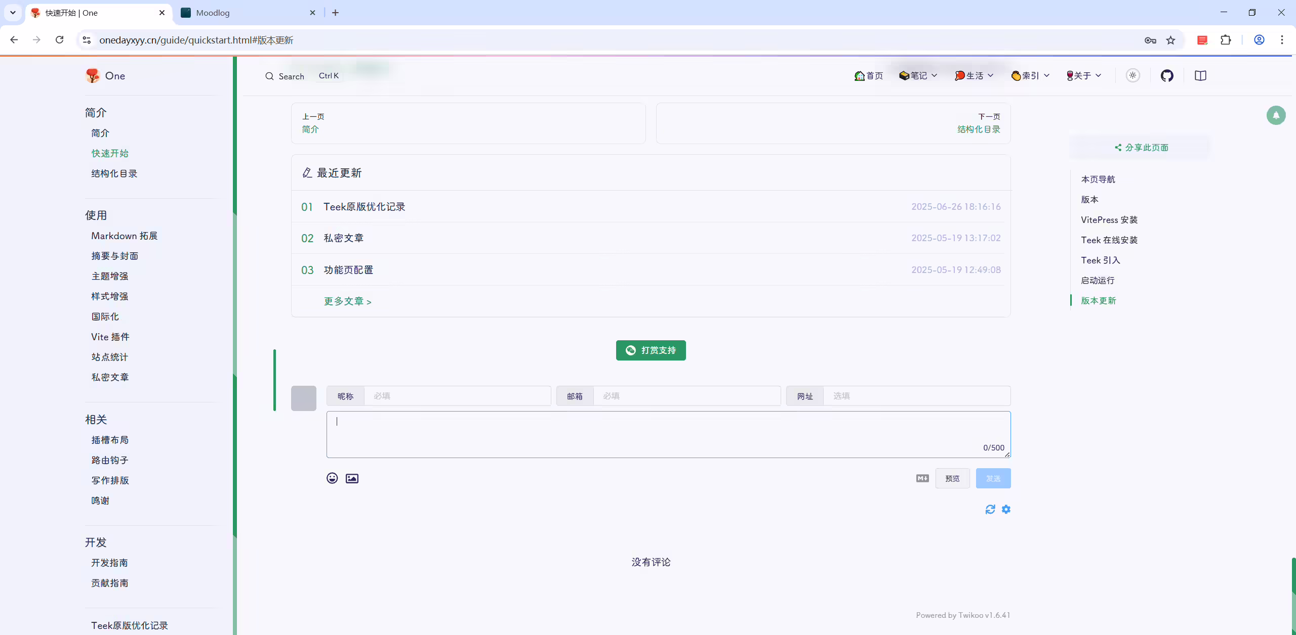1296x635 pixels.
Task: Expand the 生活 dropdown menu
Action: 974,75
